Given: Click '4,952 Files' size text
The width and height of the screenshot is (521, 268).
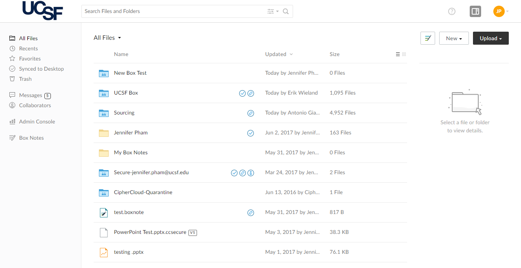Looking at the screenshot, I should (x=343, y=113).
